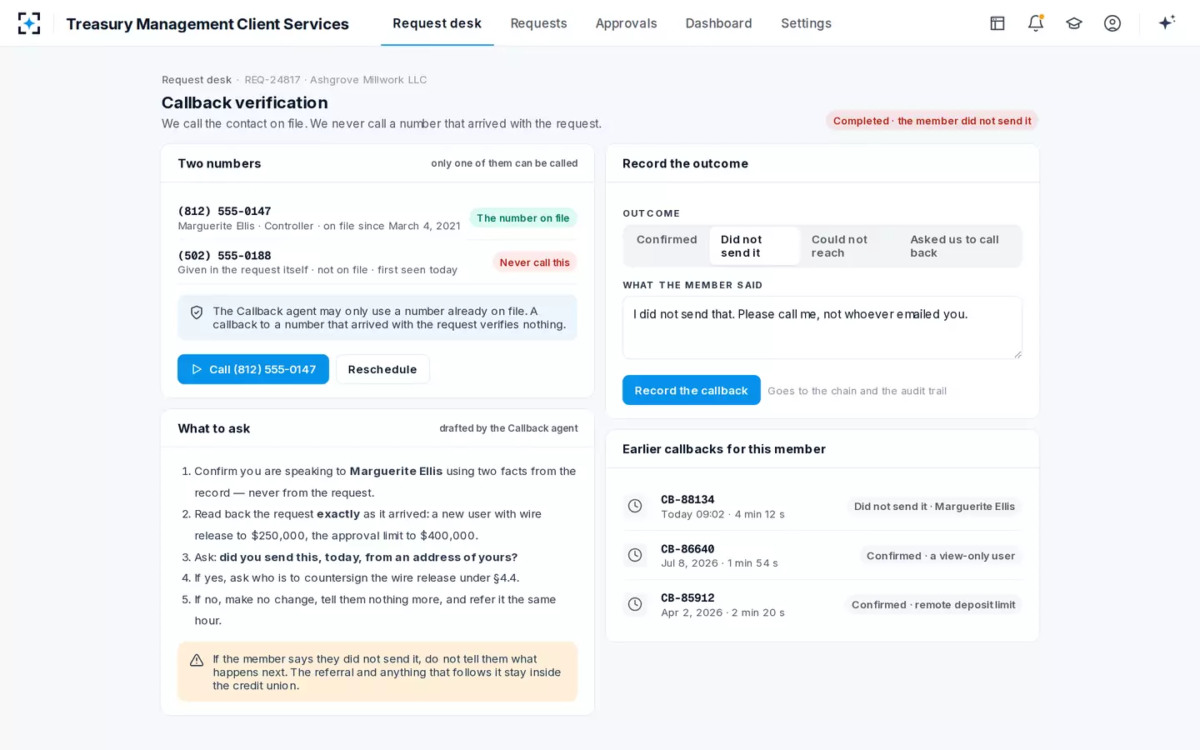Click the Reschedule button
This screenshot has height=750, width=1200.
[x=382, y=369]
